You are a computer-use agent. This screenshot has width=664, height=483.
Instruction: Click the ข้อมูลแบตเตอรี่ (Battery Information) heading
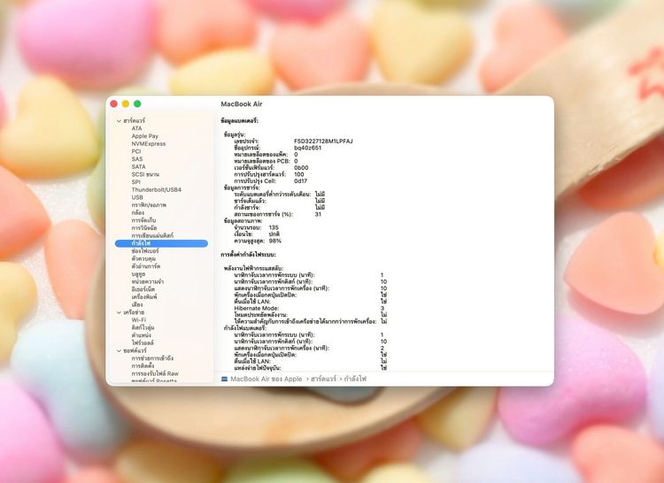[x=239, y=121]
